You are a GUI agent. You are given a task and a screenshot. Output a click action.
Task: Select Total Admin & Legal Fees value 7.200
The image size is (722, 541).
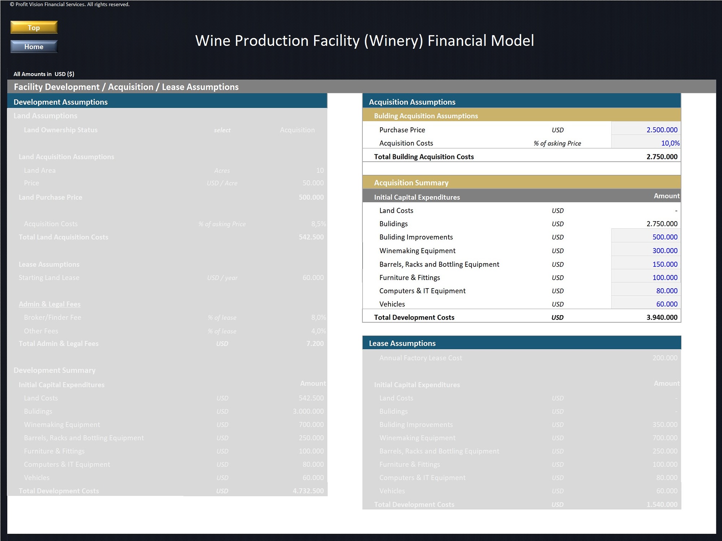(315, 344)
